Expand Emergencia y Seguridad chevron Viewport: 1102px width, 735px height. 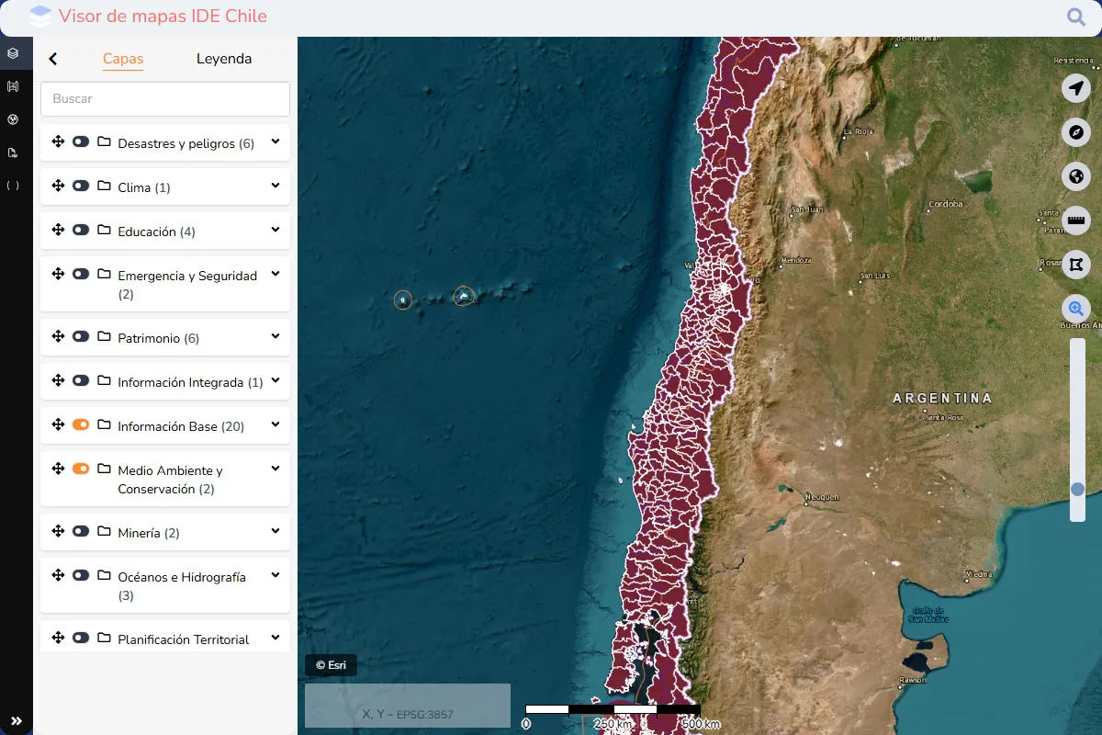click(x=275, y=274)
